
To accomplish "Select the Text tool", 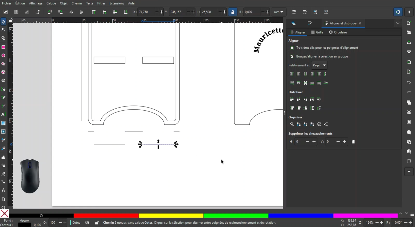I will pos(3,114).
